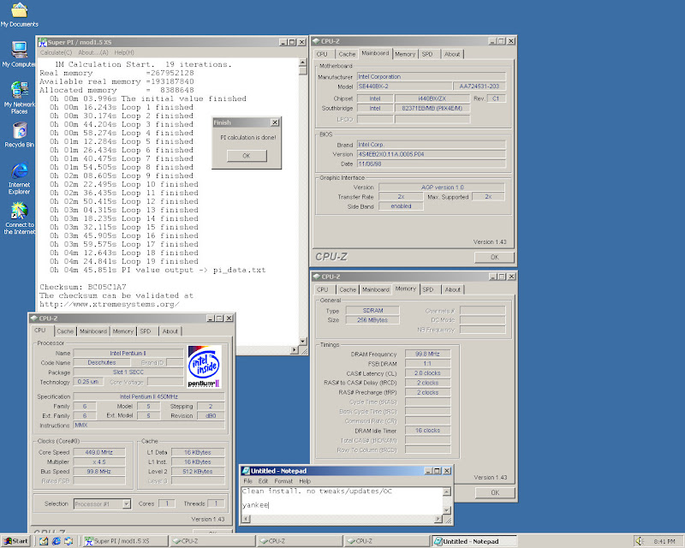This screenshot has height=548, width=685.
Task: Switch to SPD tab in Mainboard CPU-Z window
Action: point(427,54)
